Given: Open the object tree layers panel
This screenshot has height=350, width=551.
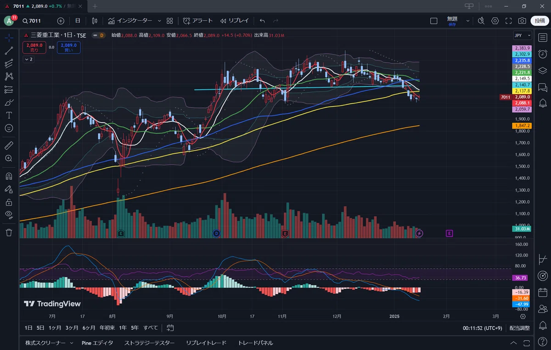Looking at the screenshot, I should 542,71.
